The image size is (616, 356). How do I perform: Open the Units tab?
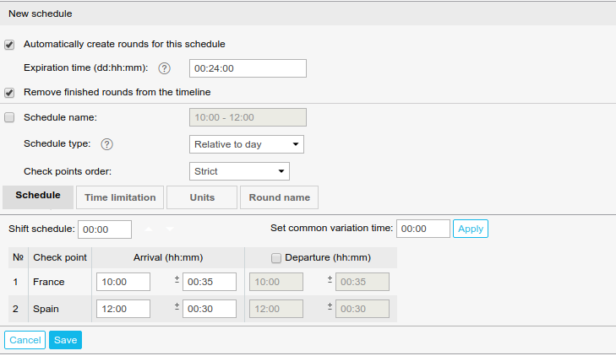(x=201, y=197)
